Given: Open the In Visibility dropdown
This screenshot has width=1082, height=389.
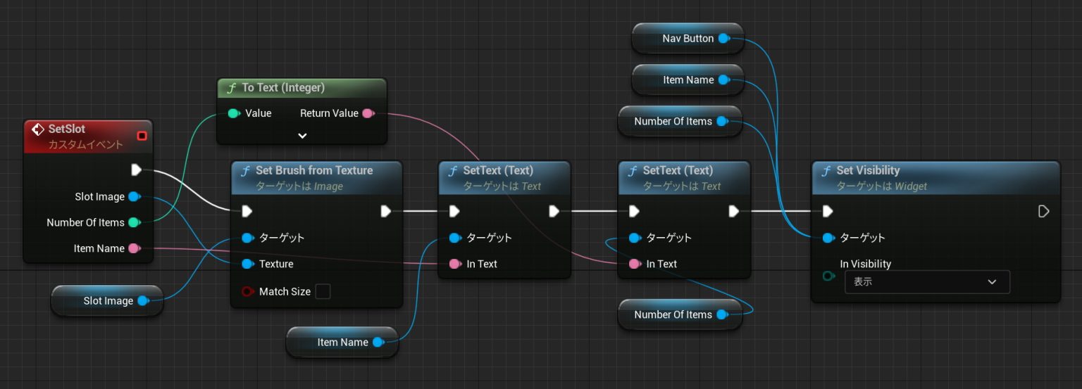Looking at the screenshot, I should point(926,282).
